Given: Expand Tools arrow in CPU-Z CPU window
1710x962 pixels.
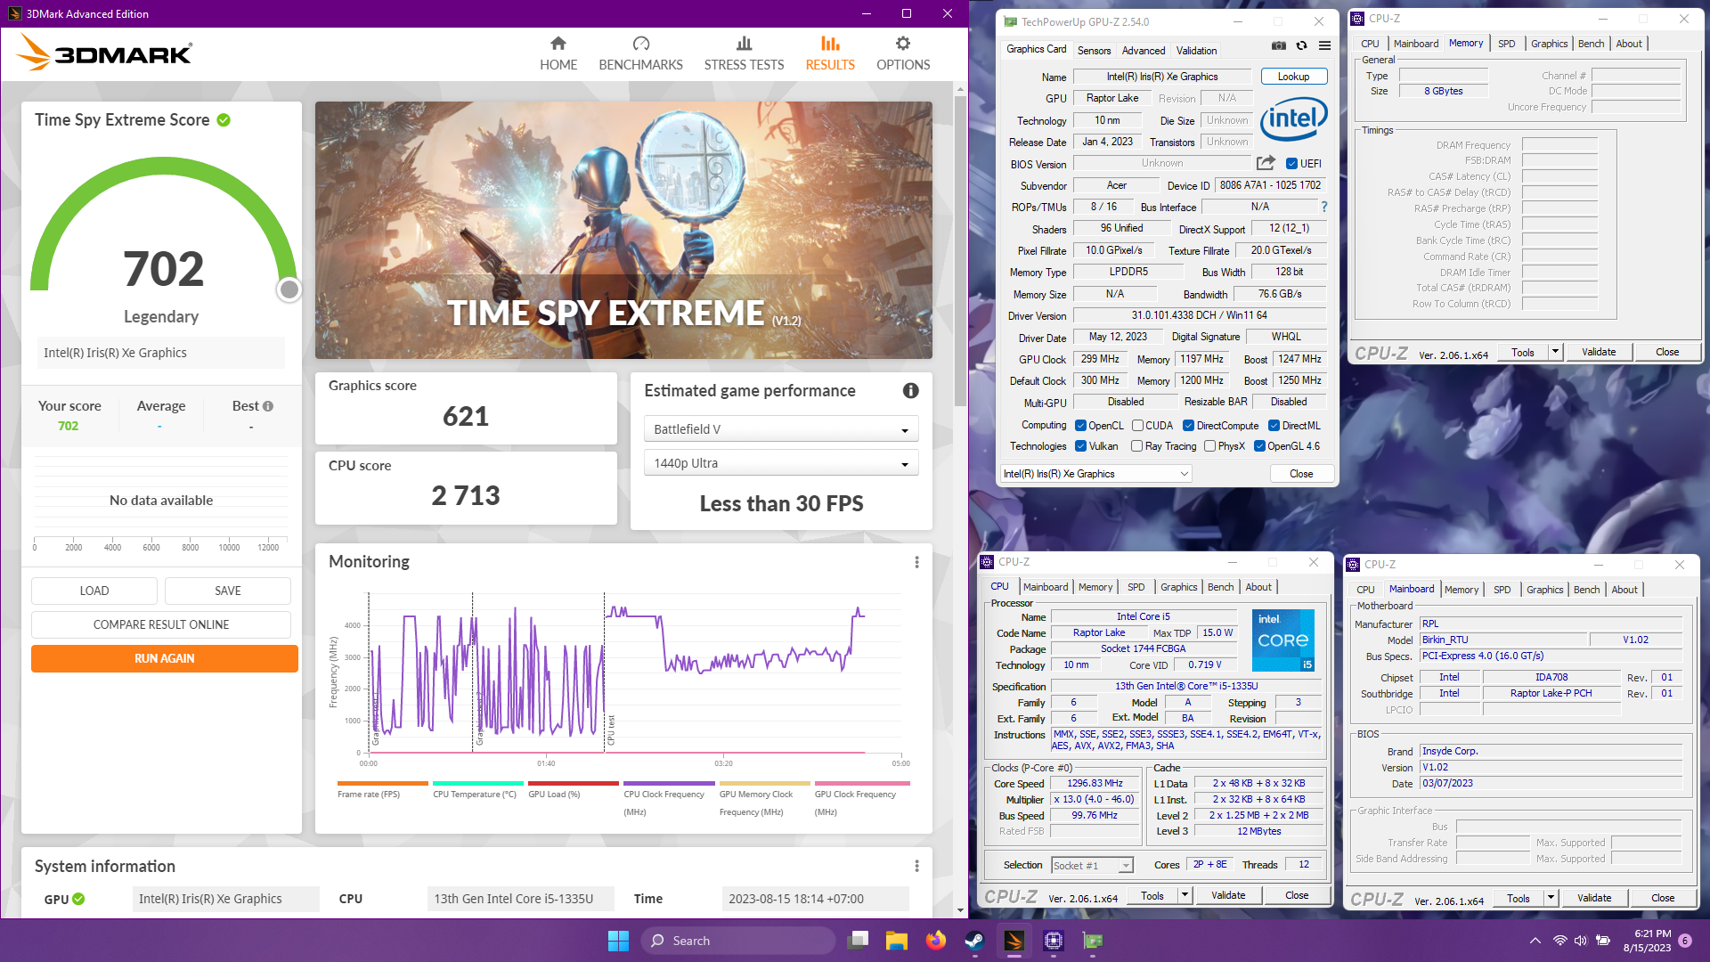Looking at the screenshot, I should coord(1185,895).
